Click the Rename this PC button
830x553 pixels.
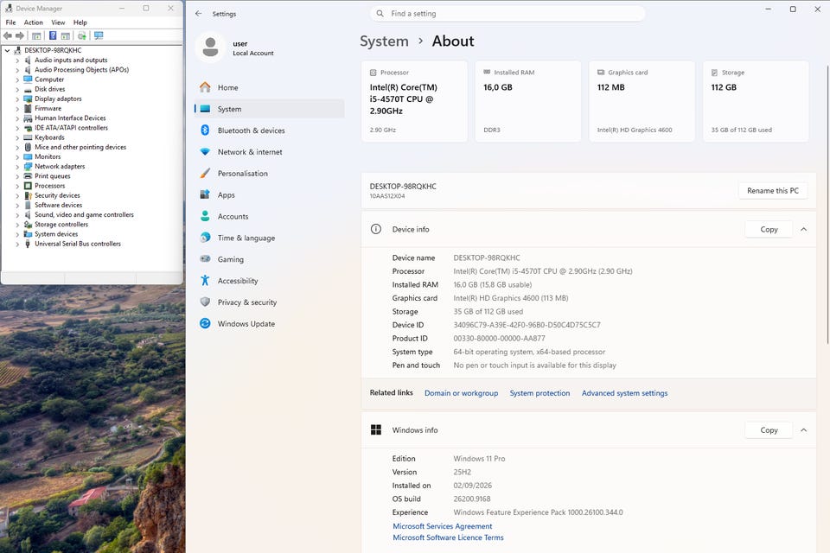[773, 190]
